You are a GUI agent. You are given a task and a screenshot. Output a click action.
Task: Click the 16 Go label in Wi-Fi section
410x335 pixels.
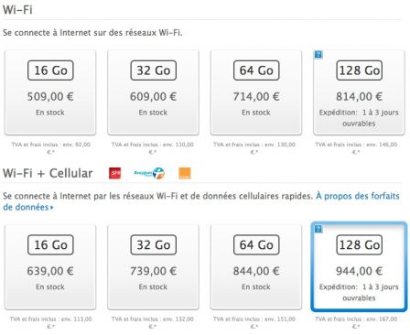coord(50,70)
